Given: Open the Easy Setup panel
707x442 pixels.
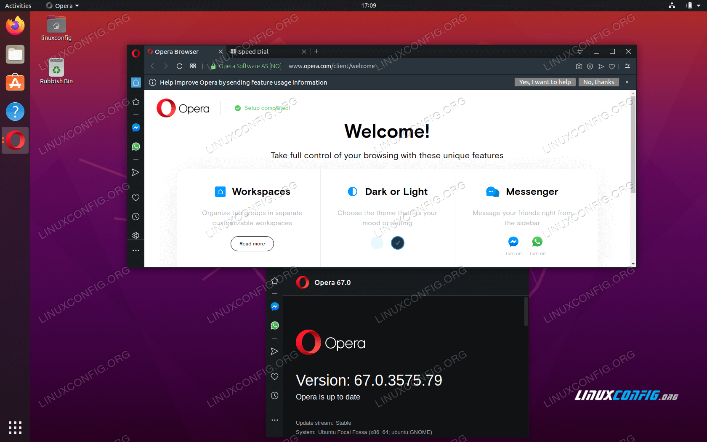Looking at the screenshot, I should (627, 66).
